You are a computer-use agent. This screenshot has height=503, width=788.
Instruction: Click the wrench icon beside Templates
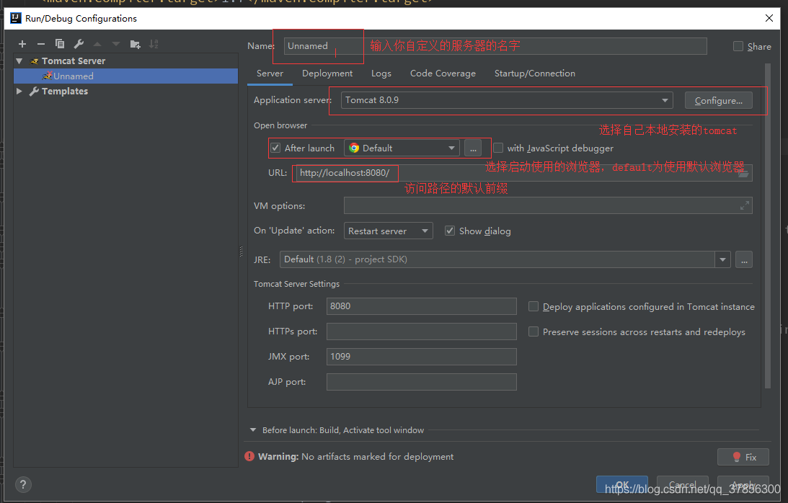coord(34,92)
